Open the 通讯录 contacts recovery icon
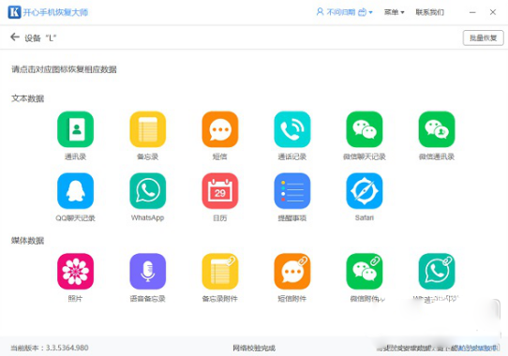 click(76, 129)
